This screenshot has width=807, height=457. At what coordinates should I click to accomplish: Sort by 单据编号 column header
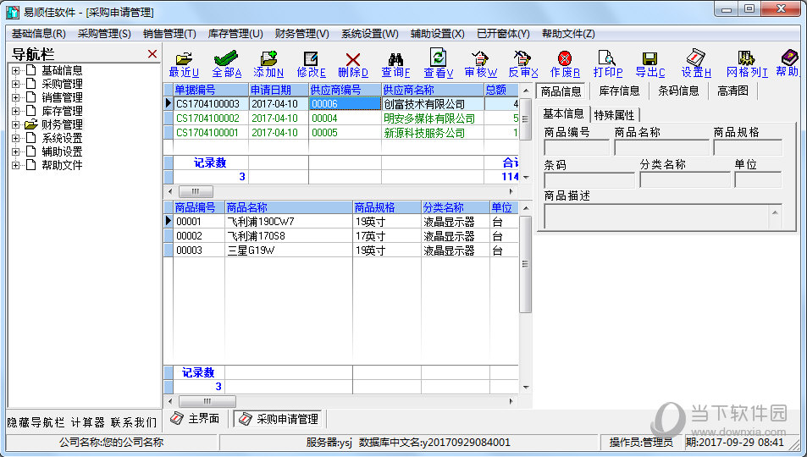[x=211, y=90]
